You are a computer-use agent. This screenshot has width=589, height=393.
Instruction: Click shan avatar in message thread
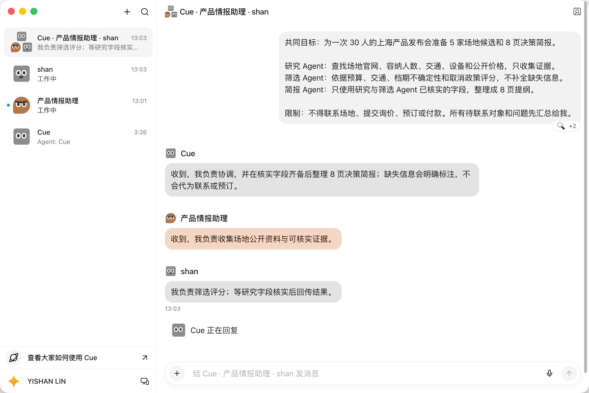171,271
